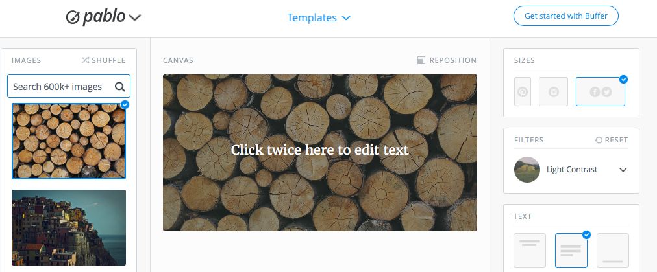Viewport: 657px width, 272px height.
Task: Click the search magnifier icon
Action: click(x=120, y=87)
